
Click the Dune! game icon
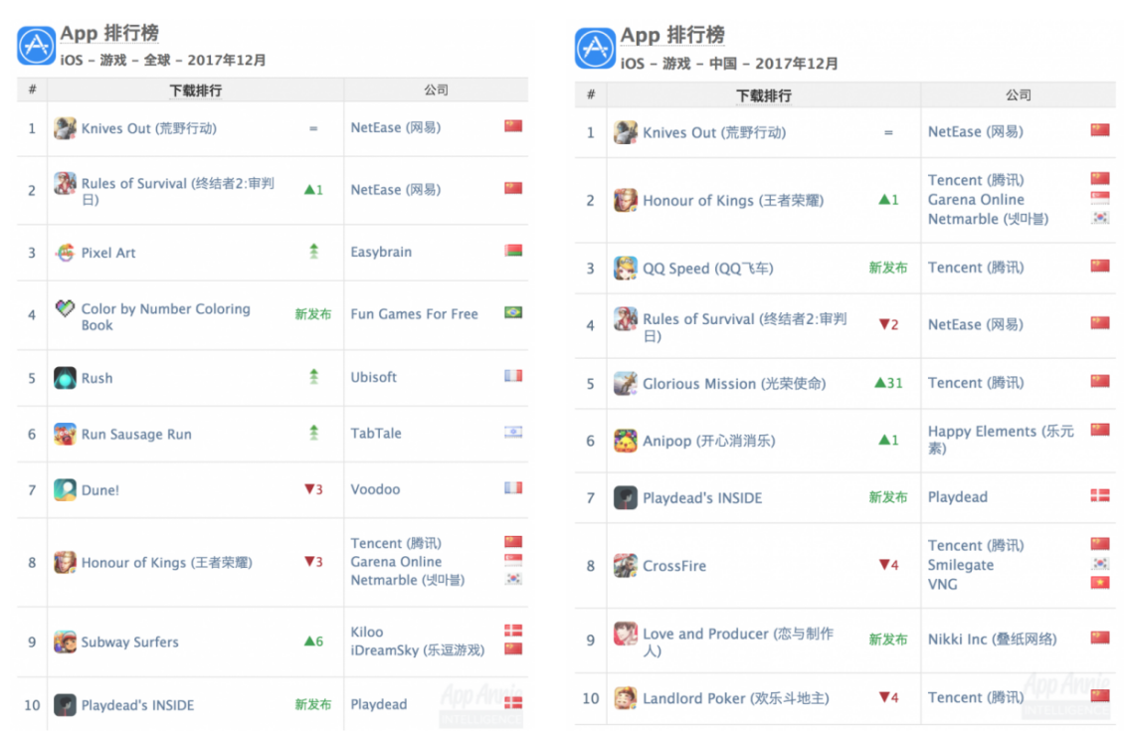click(65, 489)
